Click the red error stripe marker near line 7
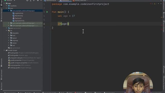Viewport: 165px width, 93px height. click(x=162, y=29)
